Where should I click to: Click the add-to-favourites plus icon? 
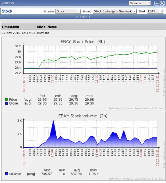point(157,3)
